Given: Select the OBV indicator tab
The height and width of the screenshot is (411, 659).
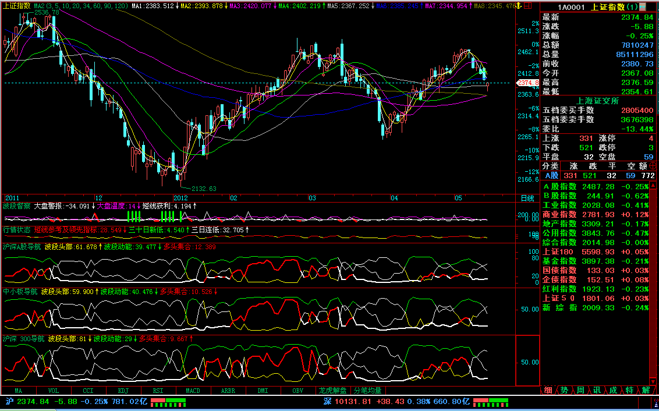Looking at the screenshot, I should tap(297, 391).
